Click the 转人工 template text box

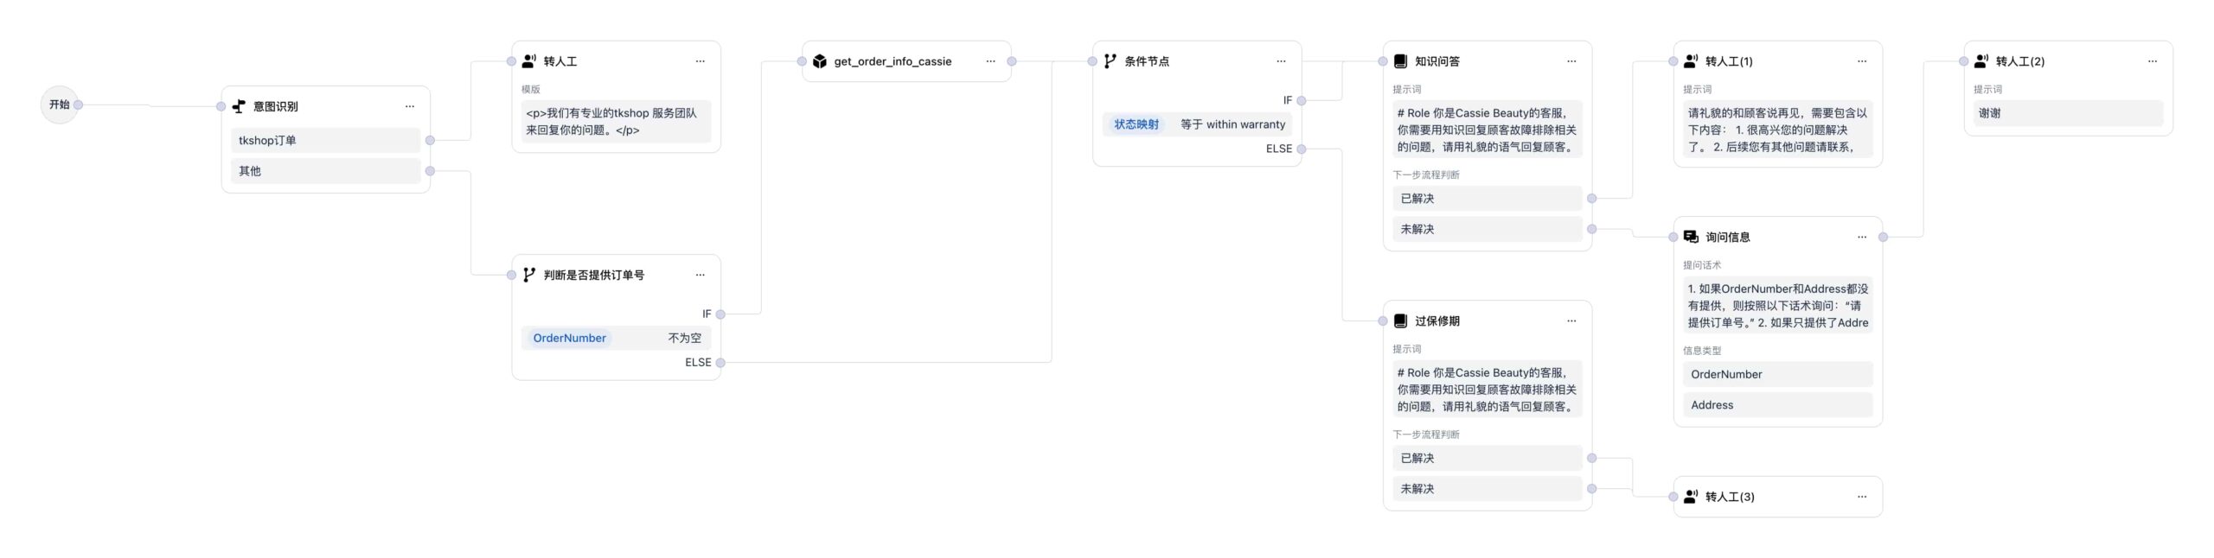coord(616,122)
